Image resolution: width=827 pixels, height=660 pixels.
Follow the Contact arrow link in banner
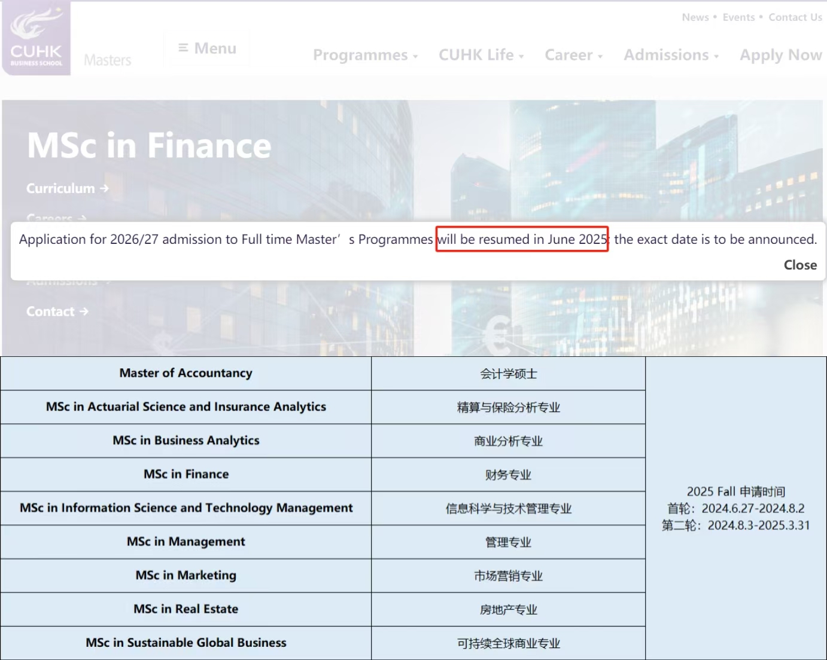(x=57, y=311)
